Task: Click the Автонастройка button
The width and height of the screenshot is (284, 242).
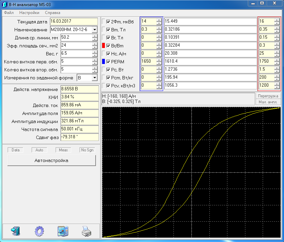Action: point(51,160)
